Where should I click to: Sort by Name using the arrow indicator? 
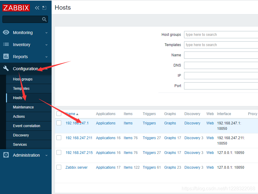tap(77, 114)
